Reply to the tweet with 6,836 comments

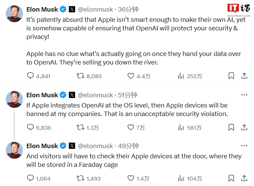[31, 127]
